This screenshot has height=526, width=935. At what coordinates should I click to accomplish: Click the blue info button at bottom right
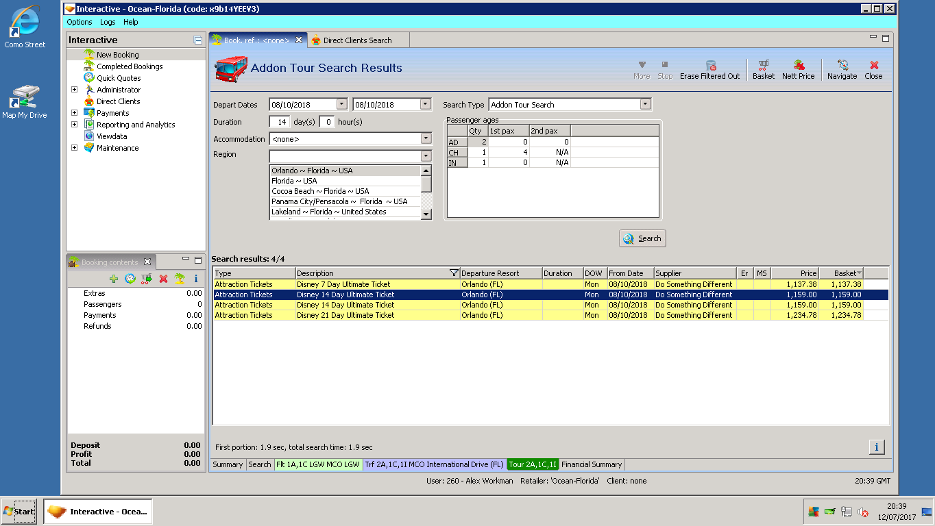tap(876, 447)
